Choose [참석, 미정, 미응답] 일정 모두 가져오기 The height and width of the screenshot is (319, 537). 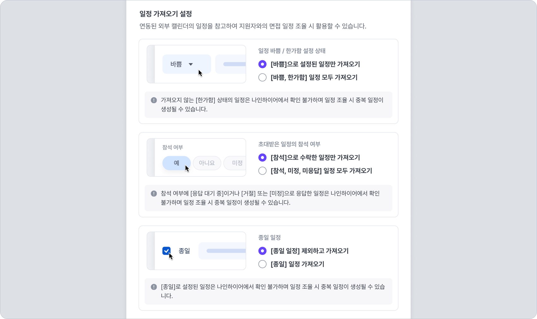coord(262,171)
